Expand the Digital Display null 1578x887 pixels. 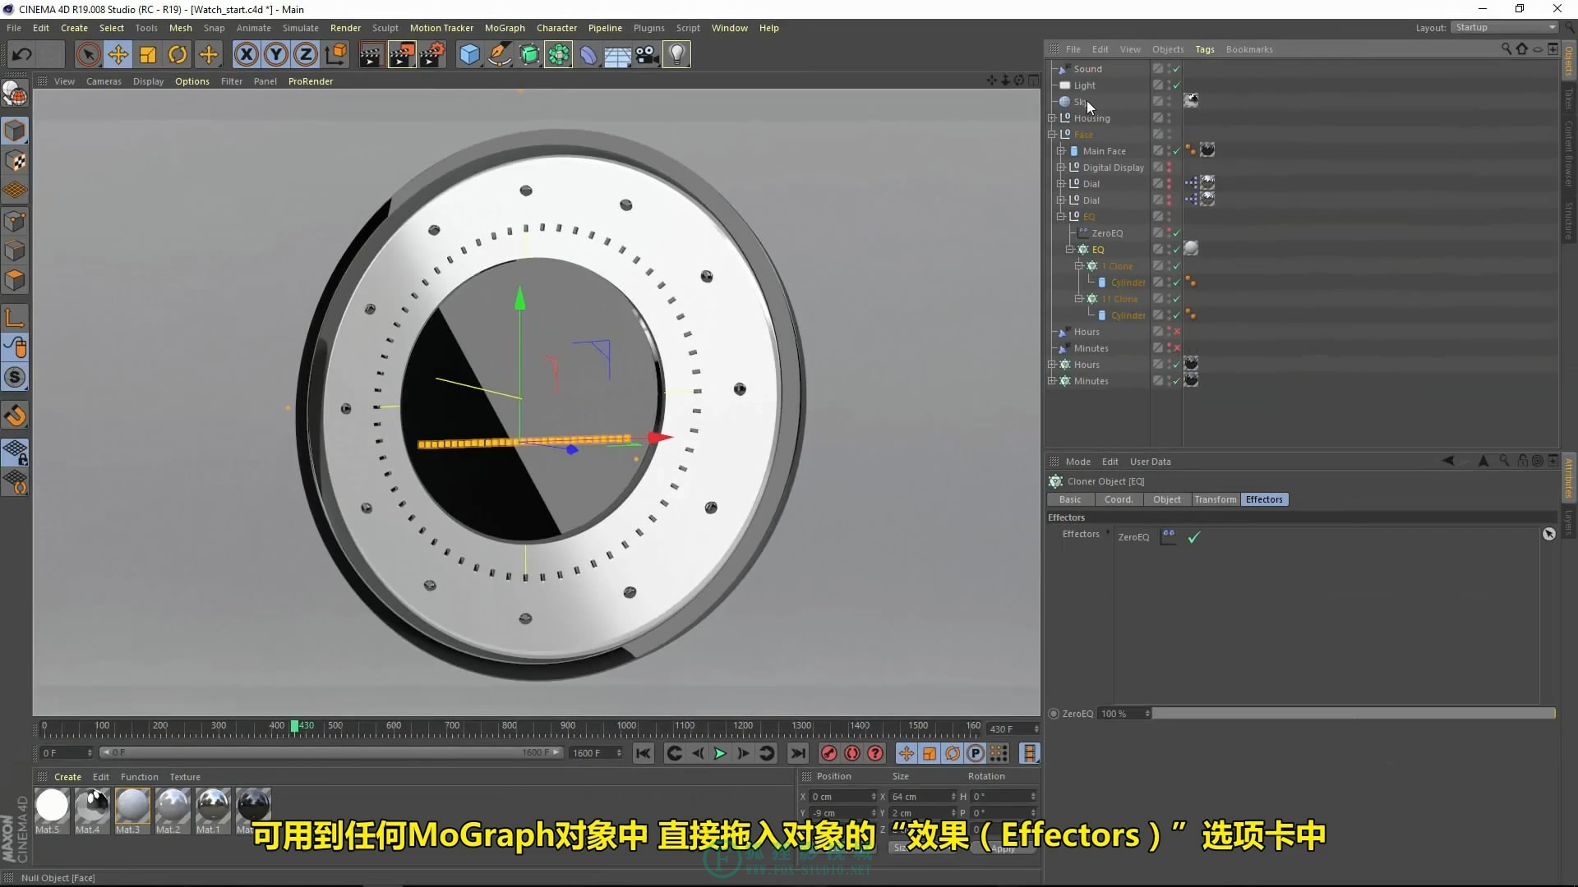point(1061,168)
